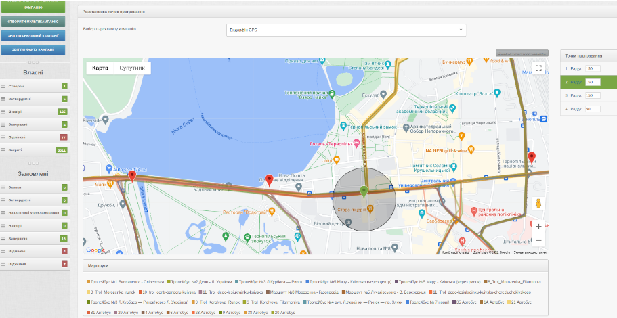
Task: Click the NA NEBI grill & wine icon
Action: point(471,150)
